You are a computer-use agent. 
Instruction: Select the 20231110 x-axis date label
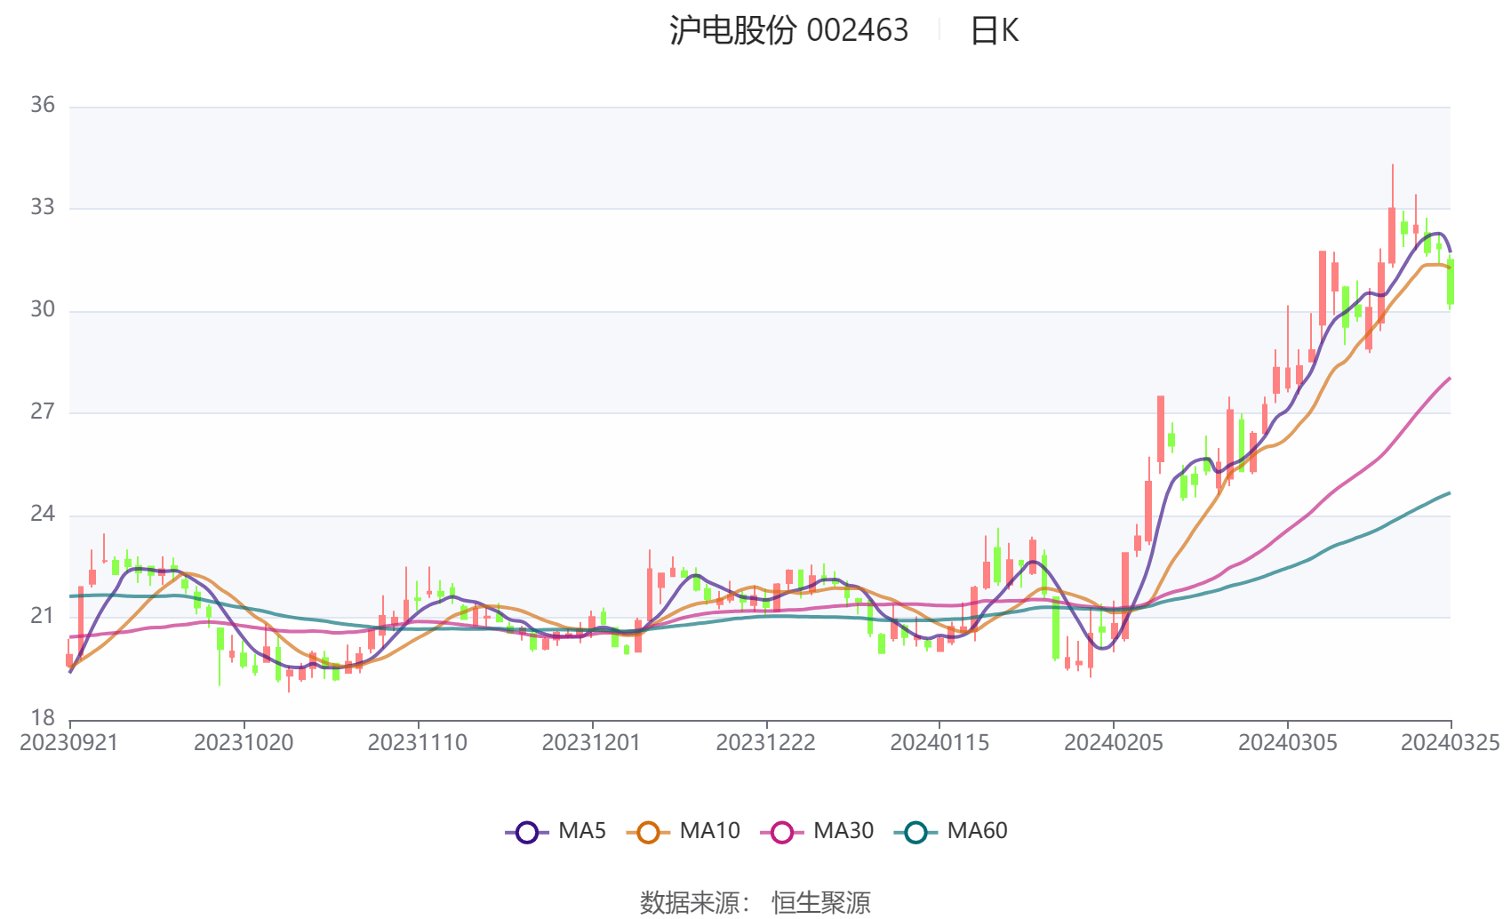click(x=418, y=743)
